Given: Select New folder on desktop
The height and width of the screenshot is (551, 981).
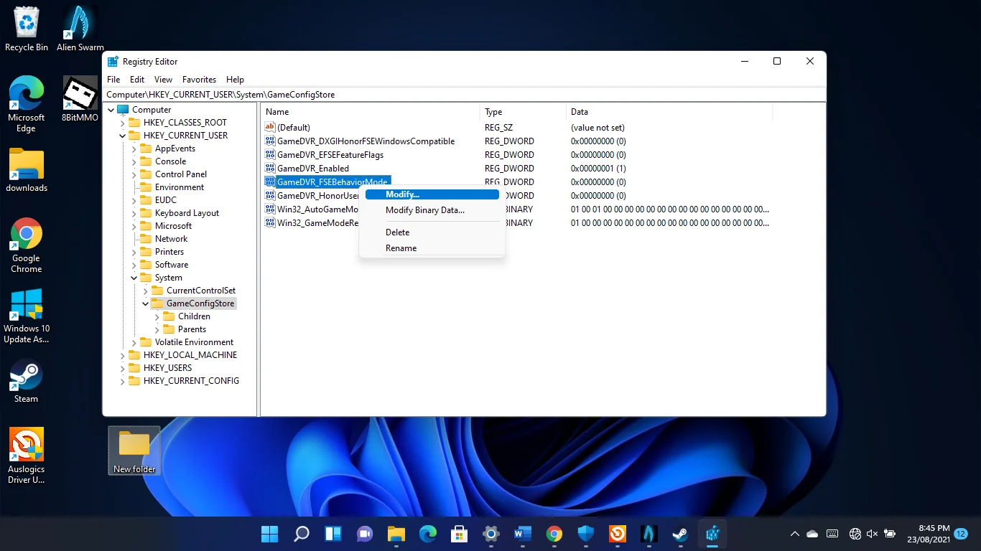Looking at the screenshot, I should [x=134, y=451].
